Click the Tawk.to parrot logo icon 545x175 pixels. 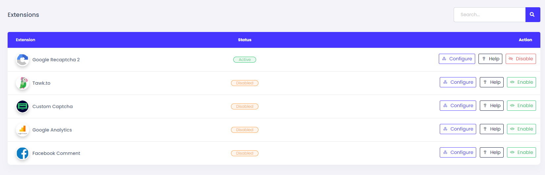[23, 83]
